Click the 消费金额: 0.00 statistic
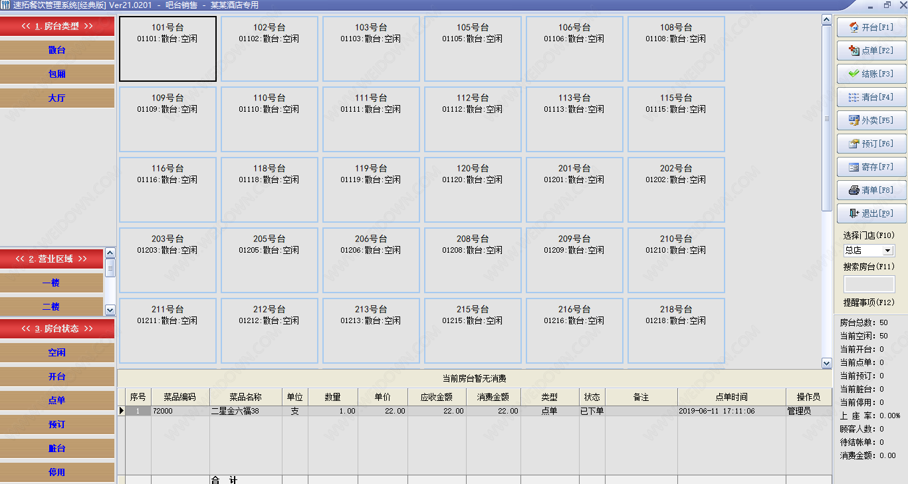 tap(867, 455)
